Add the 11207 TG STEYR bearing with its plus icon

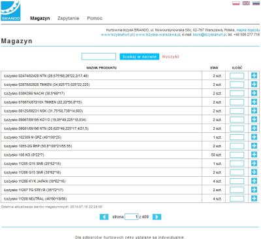point(254,190)
